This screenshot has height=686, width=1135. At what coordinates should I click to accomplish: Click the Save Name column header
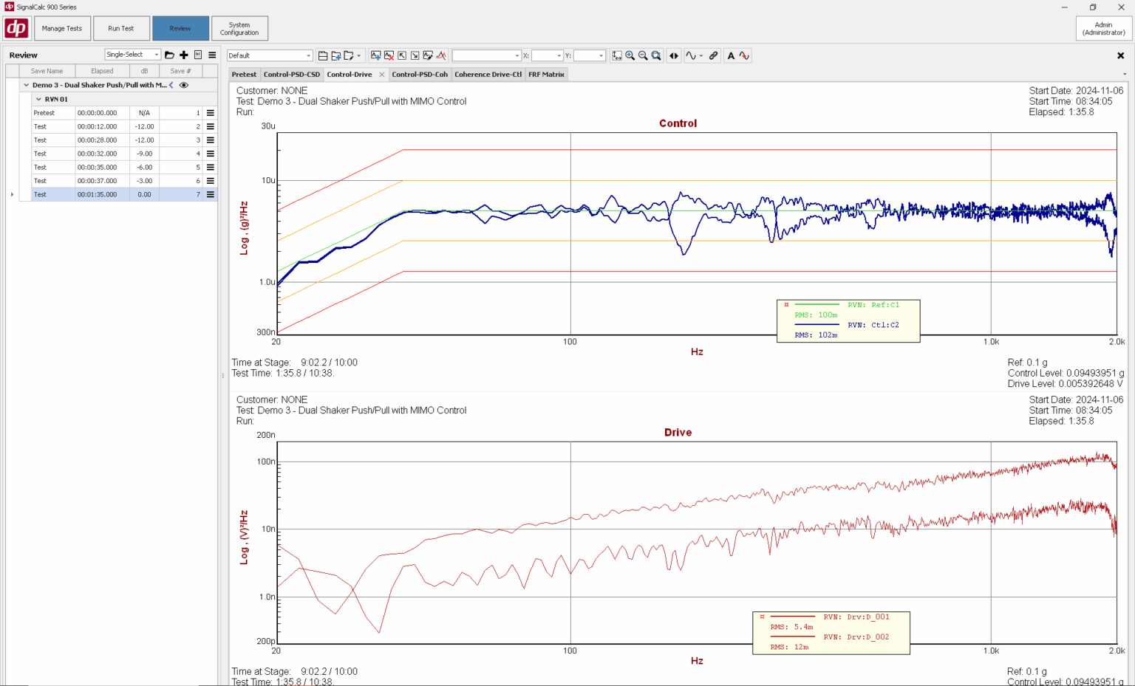click(x=47, y=71)
